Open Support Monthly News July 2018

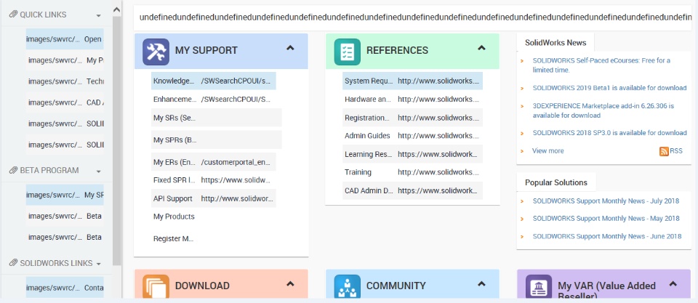[x=606, y=201]
